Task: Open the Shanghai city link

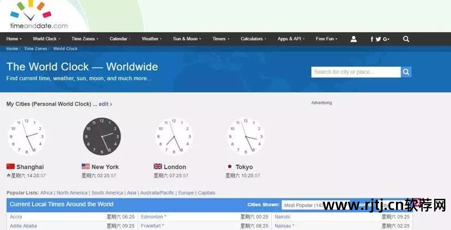Action: tap(30, 167)
